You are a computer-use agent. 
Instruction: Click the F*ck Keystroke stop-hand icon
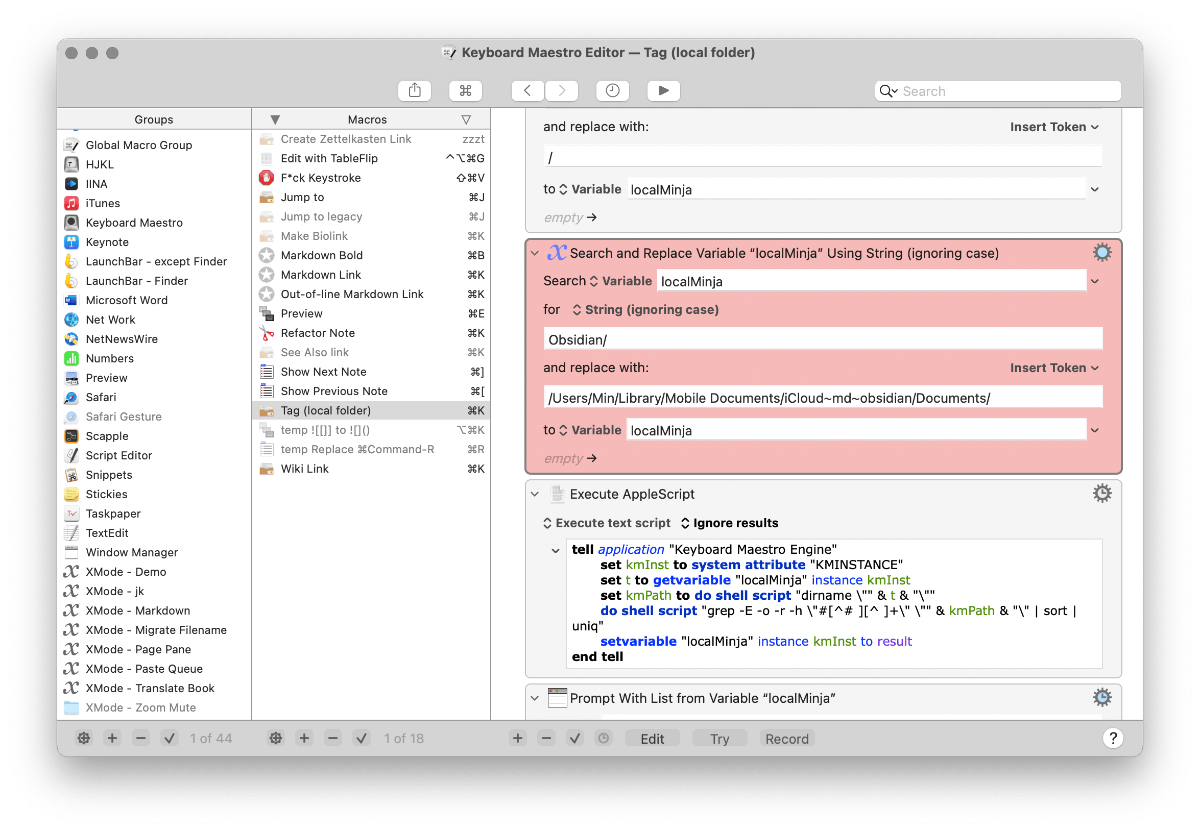click(267, 178)
